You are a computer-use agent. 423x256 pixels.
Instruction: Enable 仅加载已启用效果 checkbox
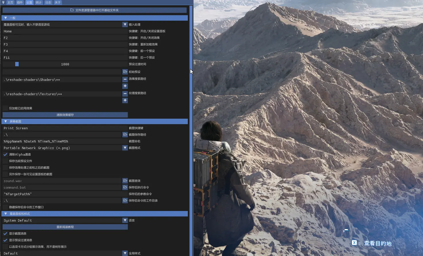point(5,108)
